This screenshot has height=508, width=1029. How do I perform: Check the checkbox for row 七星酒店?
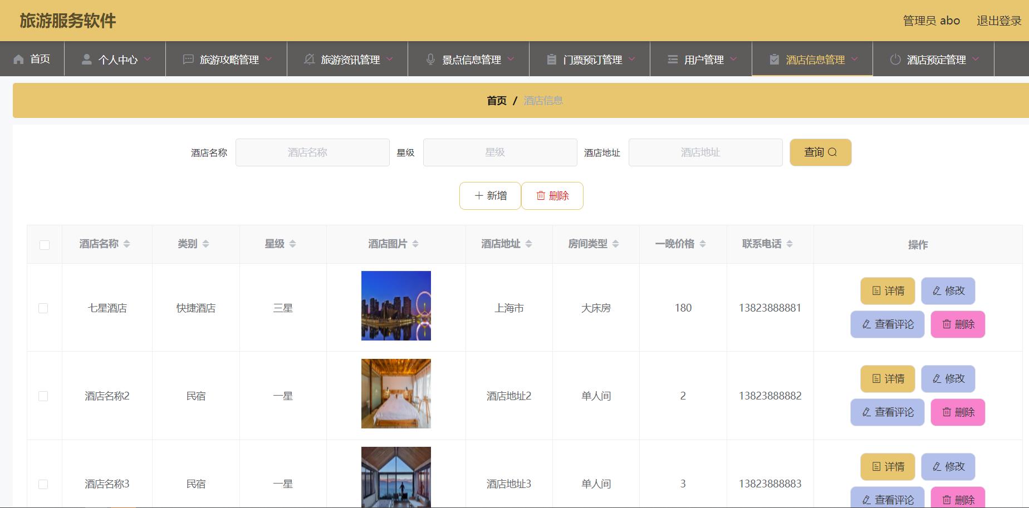44,308
